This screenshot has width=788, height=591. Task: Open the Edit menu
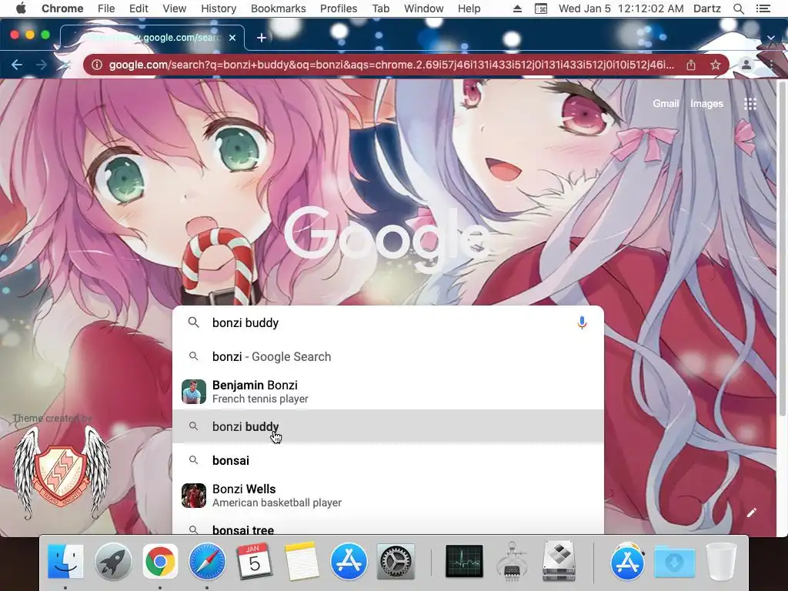pyautogui.click(x=139, y=8)
